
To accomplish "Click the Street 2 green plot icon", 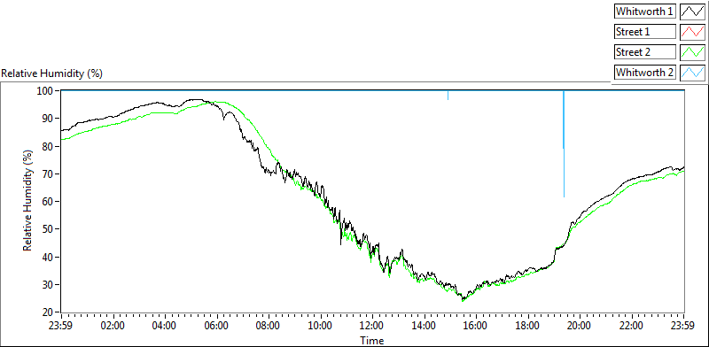I will tap(692, 52).
